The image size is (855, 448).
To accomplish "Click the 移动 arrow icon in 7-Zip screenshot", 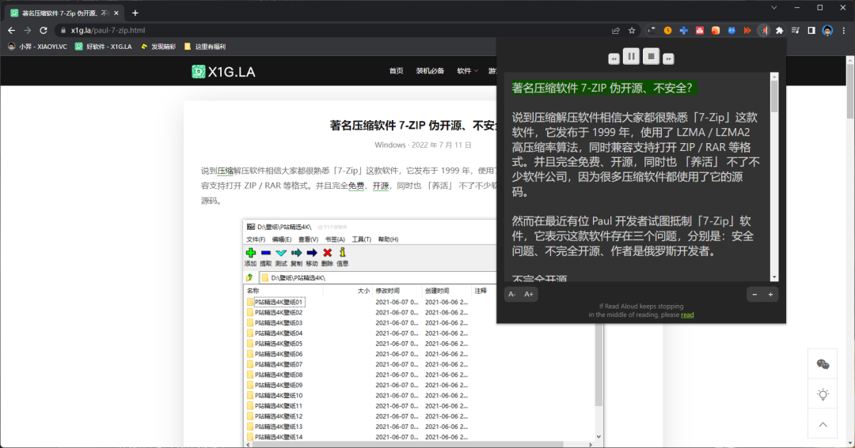I will click(x=311, y=253).
